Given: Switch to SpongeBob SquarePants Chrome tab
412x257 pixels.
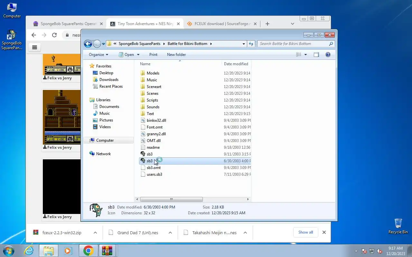Looking at the screenshot, I should tap(69, 24).
